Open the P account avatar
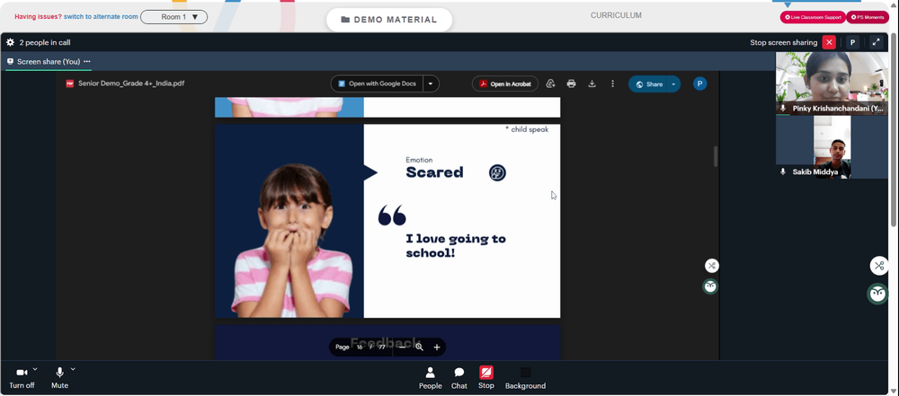The height and width of the screenshot is (396, 899). (x=699, y=84)
